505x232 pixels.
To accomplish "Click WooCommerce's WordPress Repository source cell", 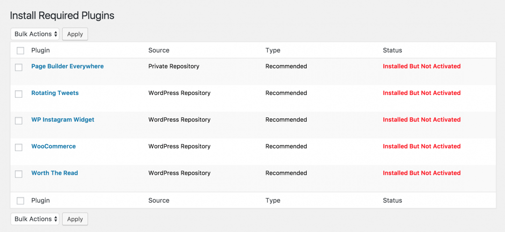I will (x=180, y=146).
